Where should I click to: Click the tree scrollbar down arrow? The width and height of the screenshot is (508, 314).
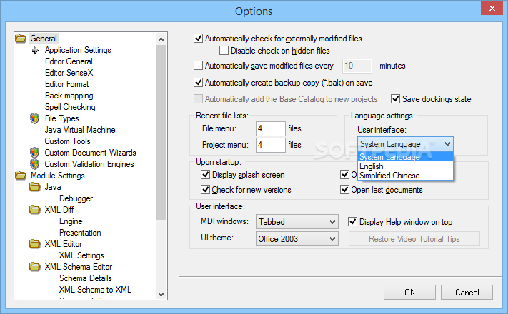pyautogui.click(x=161, y=294)
